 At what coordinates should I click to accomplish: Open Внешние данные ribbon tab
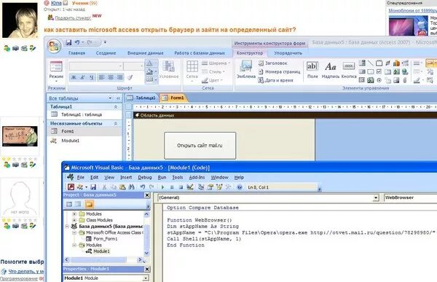click(145, 53)
